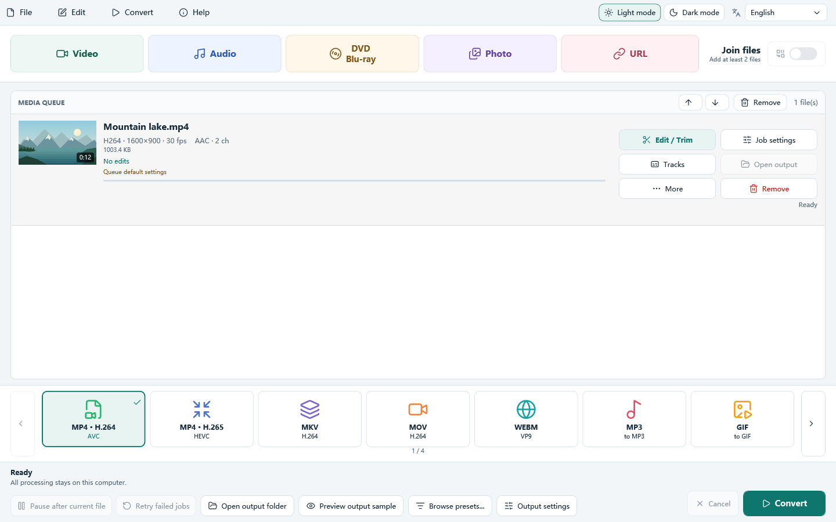Add media from URL
This screenshot has height=522, width=836.
pos(630,53)
